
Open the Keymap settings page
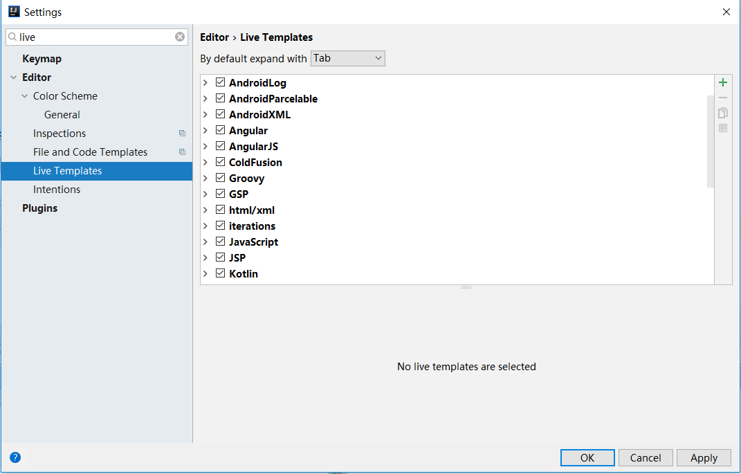point(42,59)
